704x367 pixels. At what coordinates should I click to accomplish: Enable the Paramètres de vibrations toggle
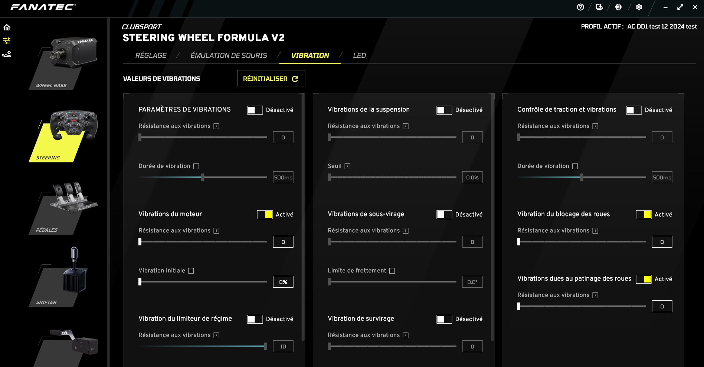coord(255,110)
